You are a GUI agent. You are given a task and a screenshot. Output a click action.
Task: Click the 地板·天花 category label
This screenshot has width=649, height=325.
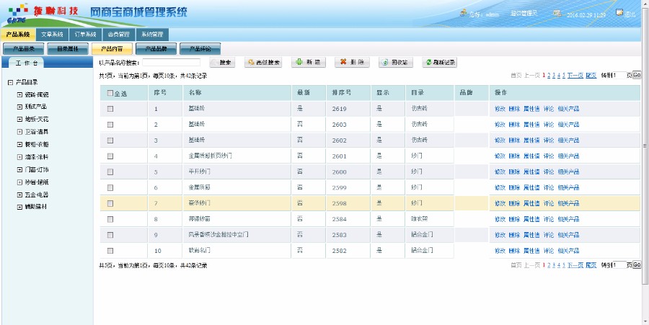click(x=37, y=119)
